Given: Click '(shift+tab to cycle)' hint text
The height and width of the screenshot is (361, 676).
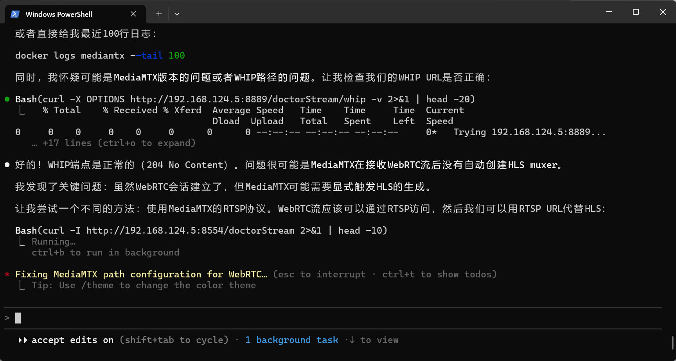Looking at the screenshot, I should [x=174, y=340].
